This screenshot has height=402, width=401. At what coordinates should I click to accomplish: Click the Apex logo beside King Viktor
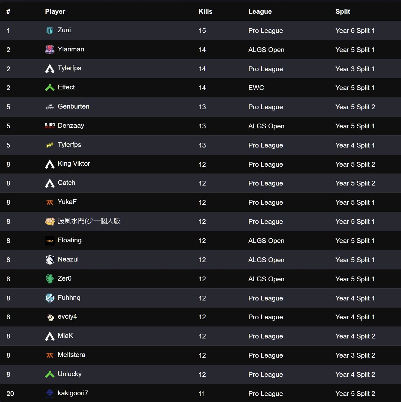click(x=50, y=164)
